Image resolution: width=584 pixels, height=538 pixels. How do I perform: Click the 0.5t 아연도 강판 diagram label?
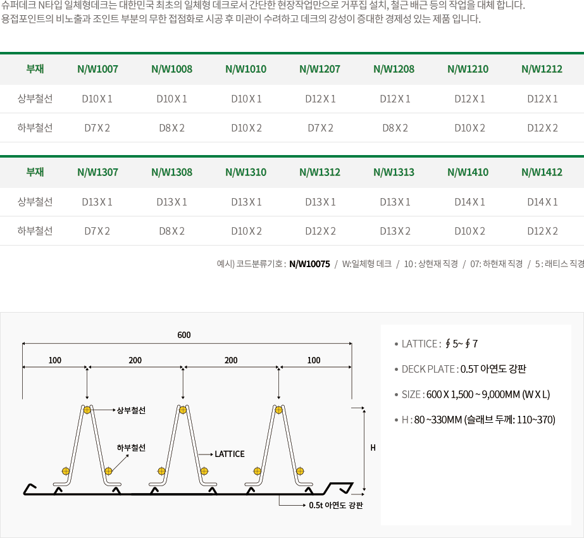pyautogui.click(x=336, y=505)
